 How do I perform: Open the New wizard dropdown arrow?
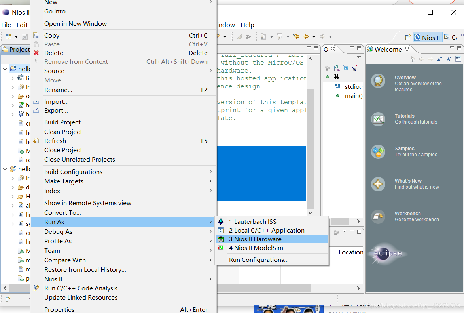(x=16, y=36)
